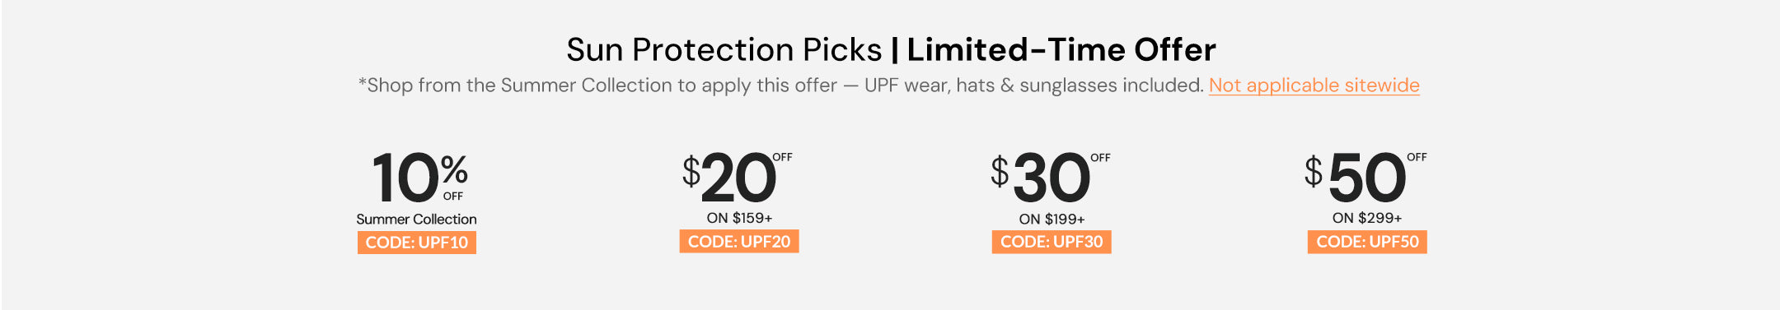
Task: Click the Summer Collection offer description text
Action: pyautogui.click(x=781, y=86)
